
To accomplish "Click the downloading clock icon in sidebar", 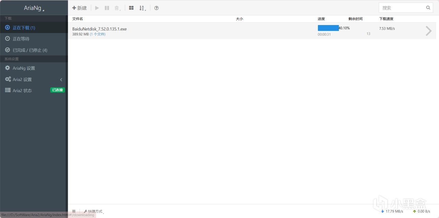I will click(8, 27).
